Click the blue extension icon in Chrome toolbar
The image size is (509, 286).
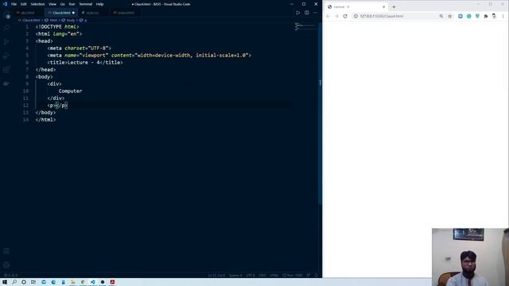click(x=460, y=16)
